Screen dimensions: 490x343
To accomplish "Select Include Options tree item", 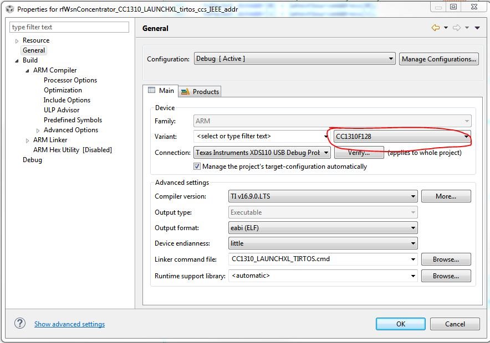I will click(x=67, y=100).
